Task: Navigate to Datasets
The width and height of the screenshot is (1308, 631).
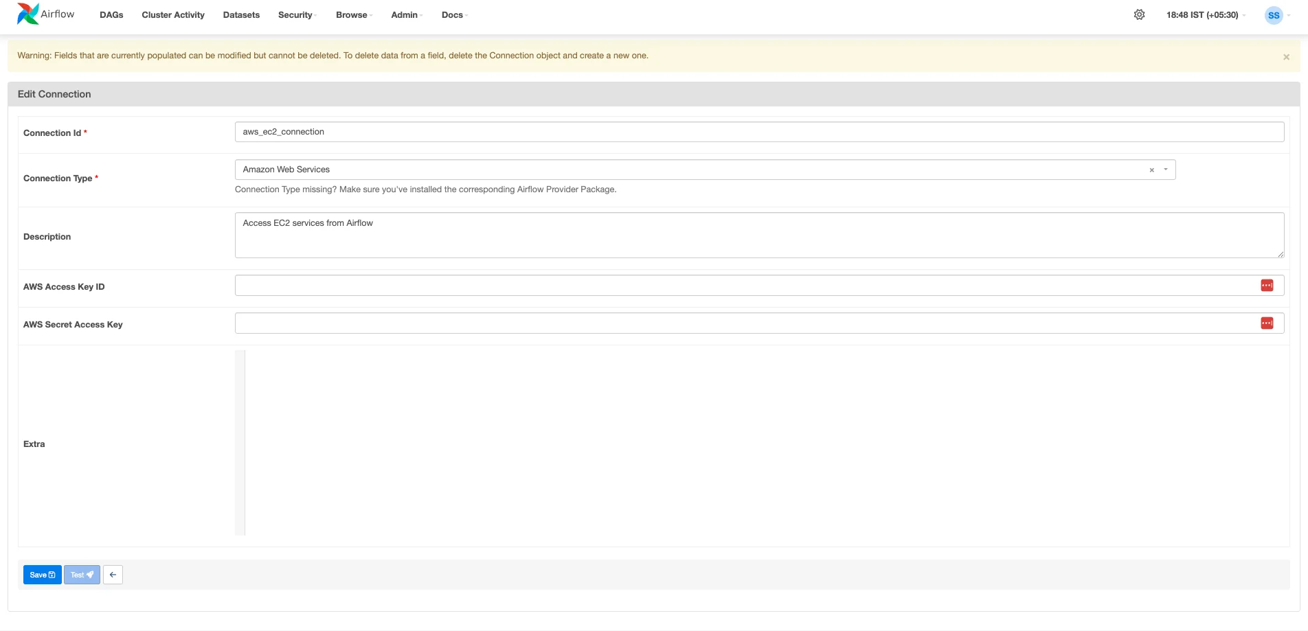Action: [241, 15]
